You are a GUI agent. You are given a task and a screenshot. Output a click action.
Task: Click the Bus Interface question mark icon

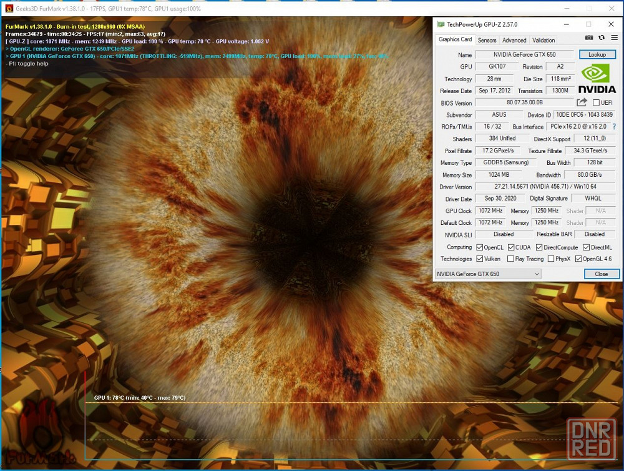point(614,127)
